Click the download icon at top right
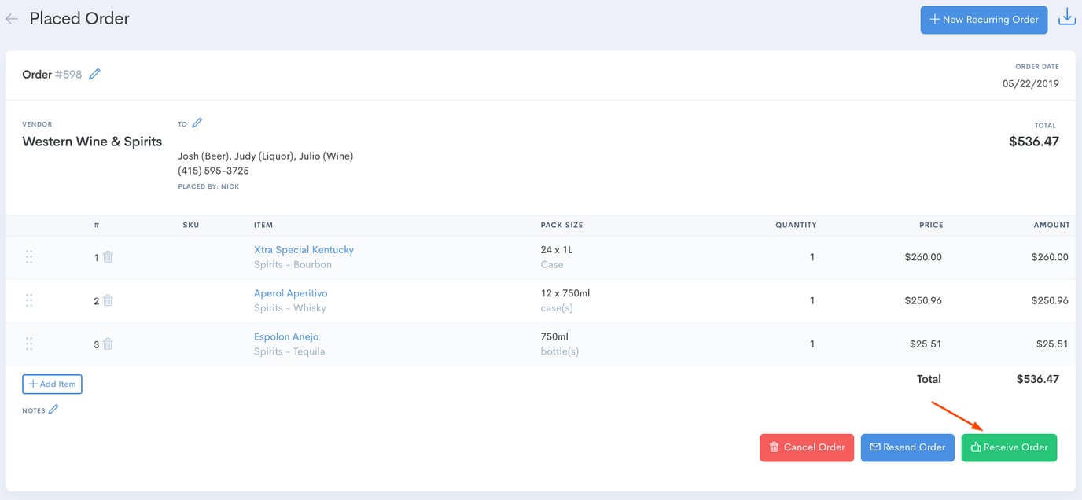The height and width of the screenshot is (500, 1082). (x=1066, y=18)
